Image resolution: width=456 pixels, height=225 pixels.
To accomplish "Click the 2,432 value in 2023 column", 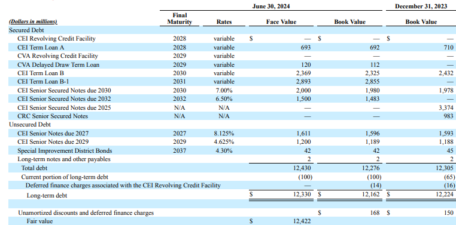I will [446, 73].
